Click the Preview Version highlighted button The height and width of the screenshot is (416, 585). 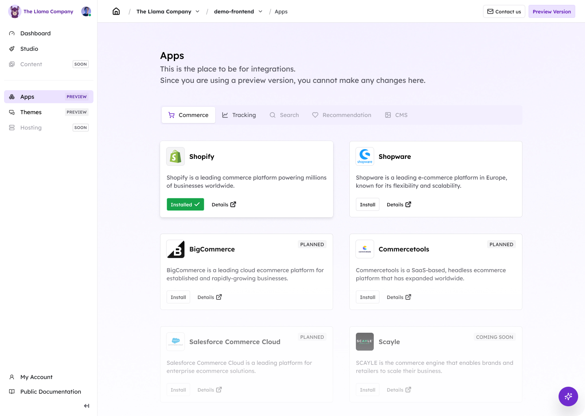[552, 11]
